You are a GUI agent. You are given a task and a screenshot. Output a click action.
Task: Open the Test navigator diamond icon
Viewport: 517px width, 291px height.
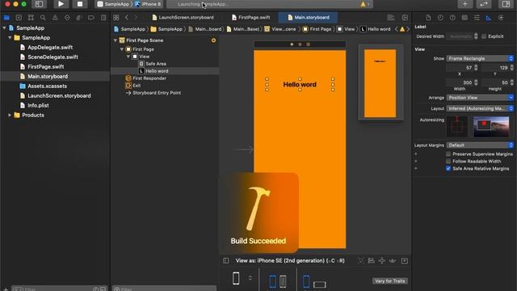point(67,18)
